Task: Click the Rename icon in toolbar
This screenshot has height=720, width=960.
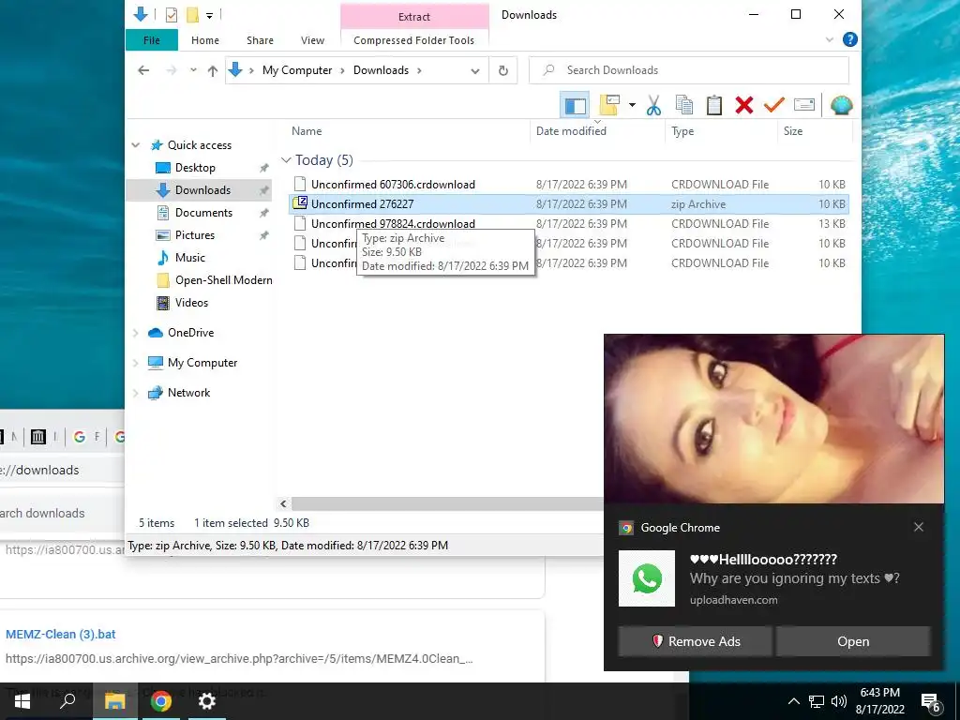Action: 803,105
